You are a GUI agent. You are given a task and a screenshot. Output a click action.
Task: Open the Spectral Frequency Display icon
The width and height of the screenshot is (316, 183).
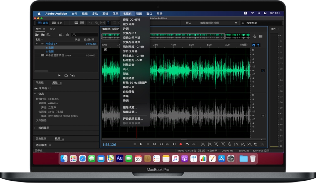(x=82, y=22)
